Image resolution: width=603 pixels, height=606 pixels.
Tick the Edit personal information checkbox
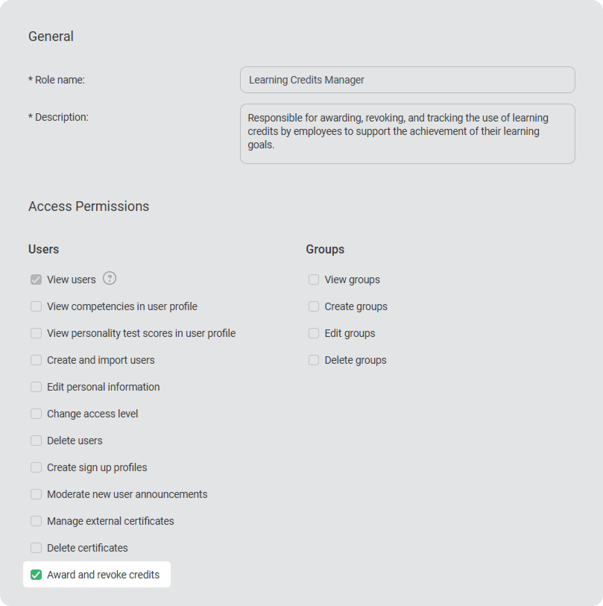click(36, 387)
